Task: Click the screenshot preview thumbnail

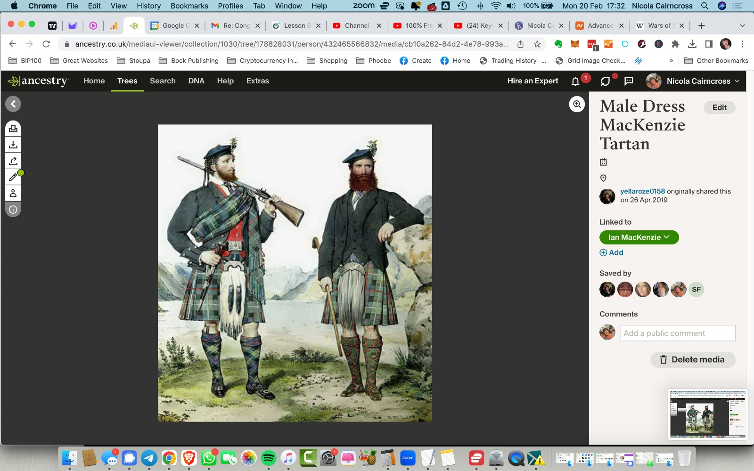Action: pos(707,414)
